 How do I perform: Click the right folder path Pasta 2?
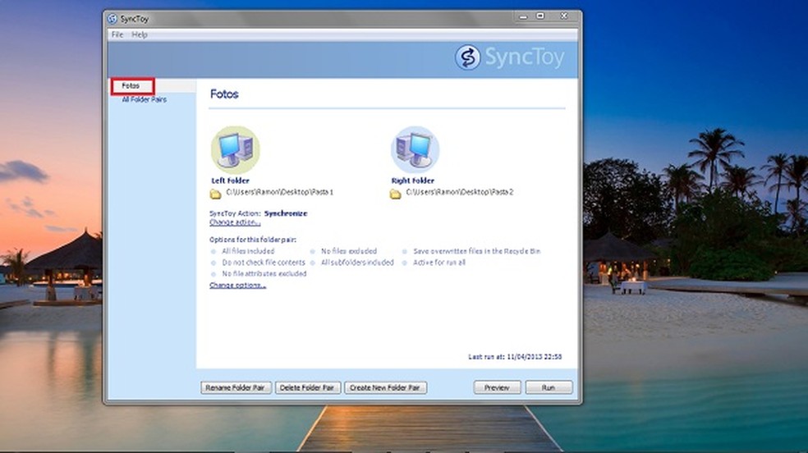pyautogui.click(x=460, y=192)
